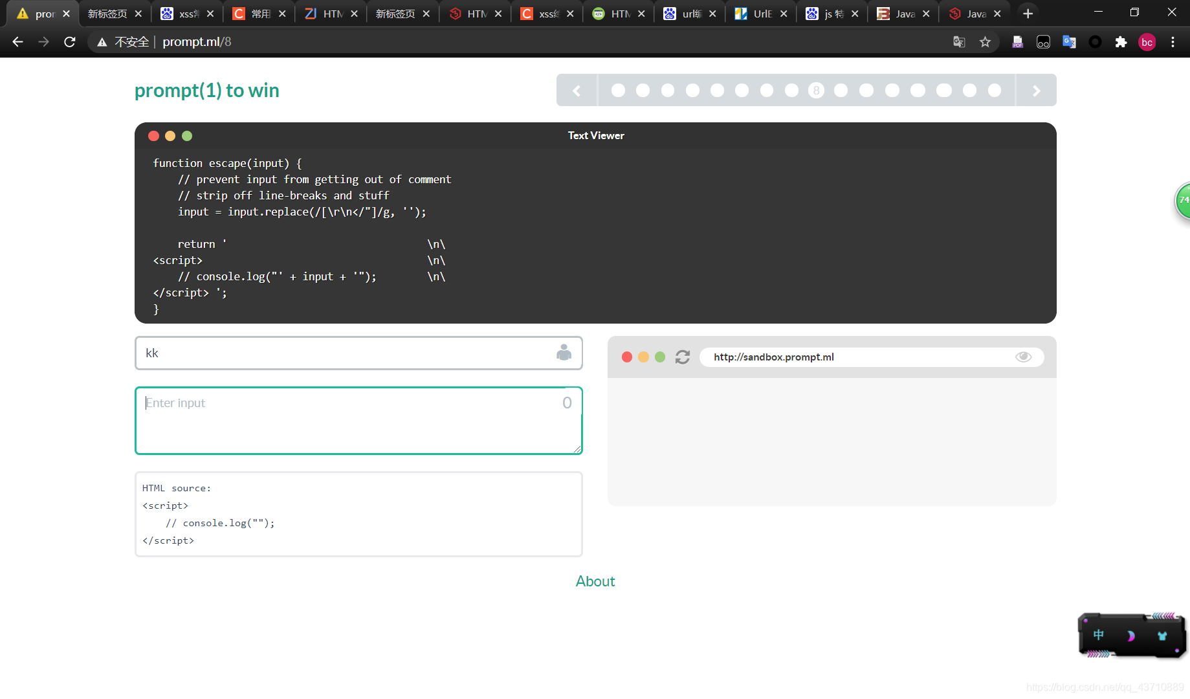The height and width of the screenshot is (699, 1190).
Task: Close the last Java tab
Action: pos(997,14)
